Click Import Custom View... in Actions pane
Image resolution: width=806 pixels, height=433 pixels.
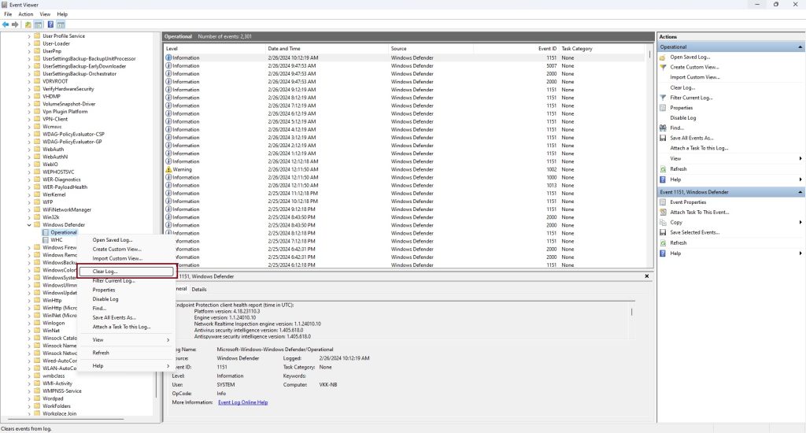[694, 77]
